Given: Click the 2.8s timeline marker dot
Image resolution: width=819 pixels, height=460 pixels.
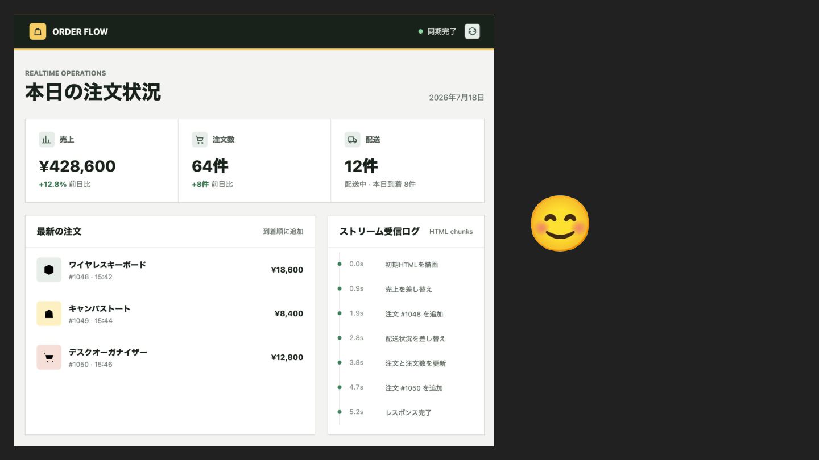Looking at the screenshot, I should coord(340,338).
